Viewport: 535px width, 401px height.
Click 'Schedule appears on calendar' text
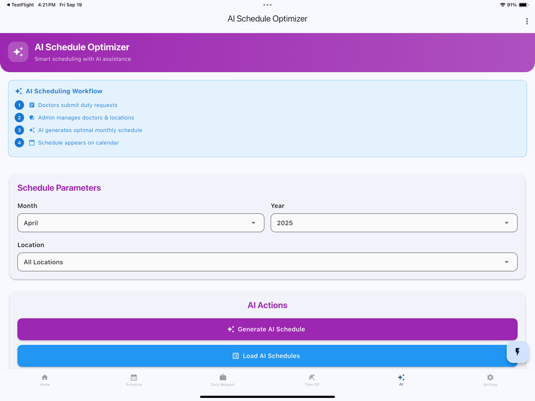79,143
